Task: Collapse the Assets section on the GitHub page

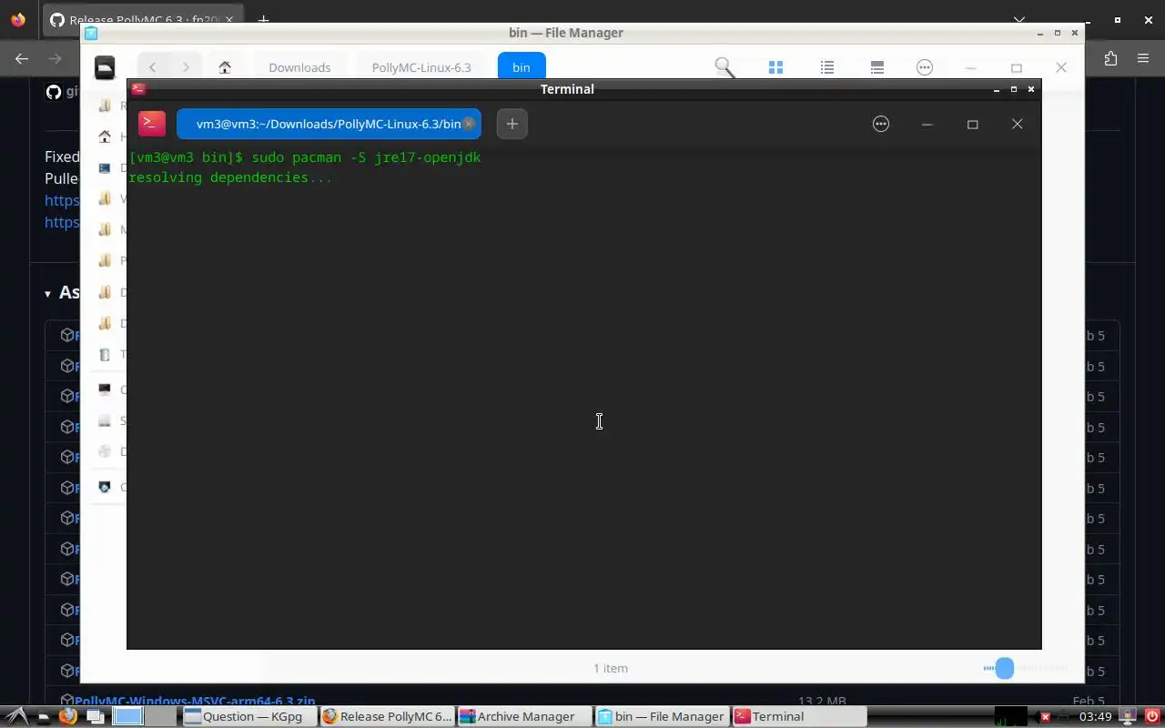Action: point(47,293)
